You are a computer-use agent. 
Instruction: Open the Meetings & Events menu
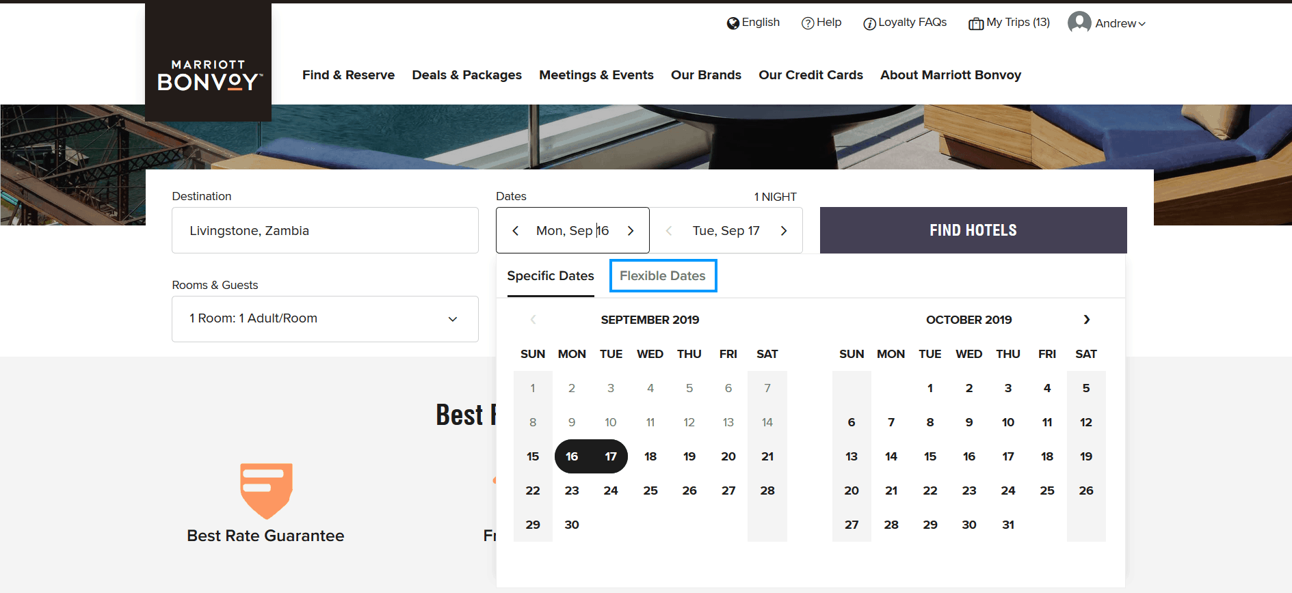(596, 75)
